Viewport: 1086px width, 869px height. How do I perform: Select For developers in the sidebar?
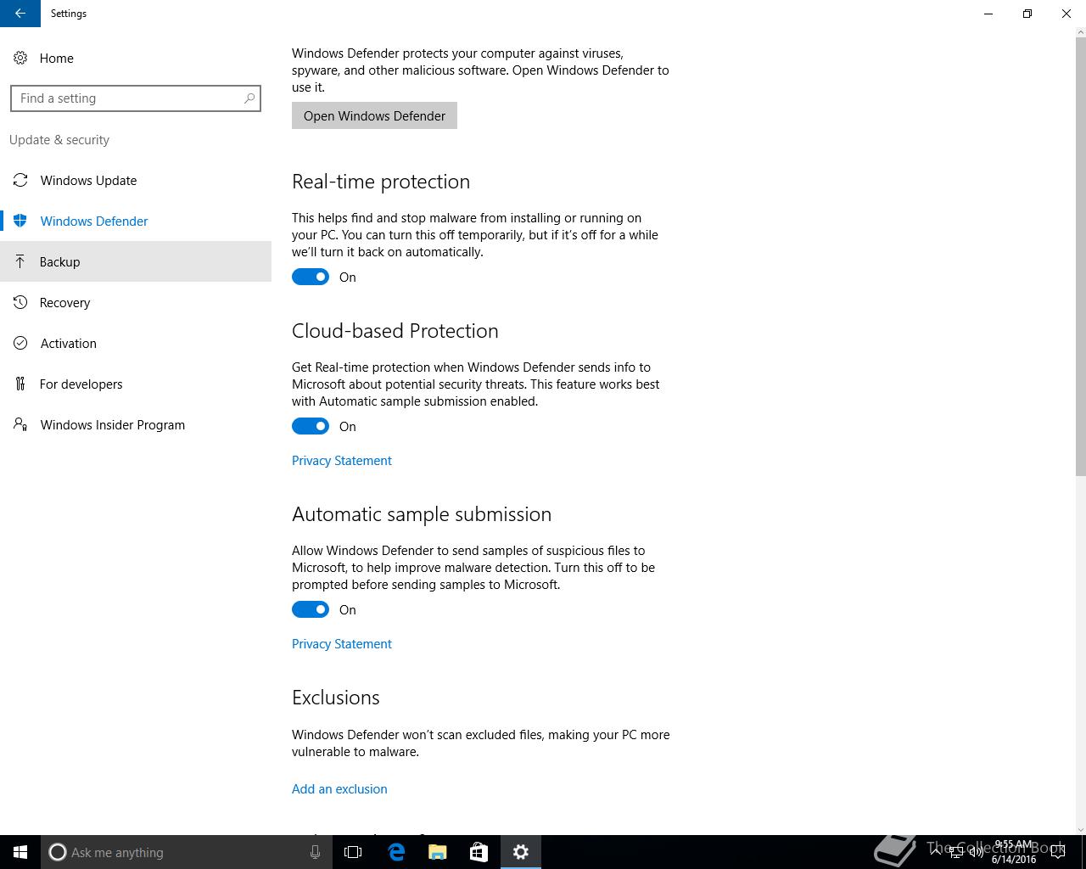pyautogui.click(x=136, y=384)
